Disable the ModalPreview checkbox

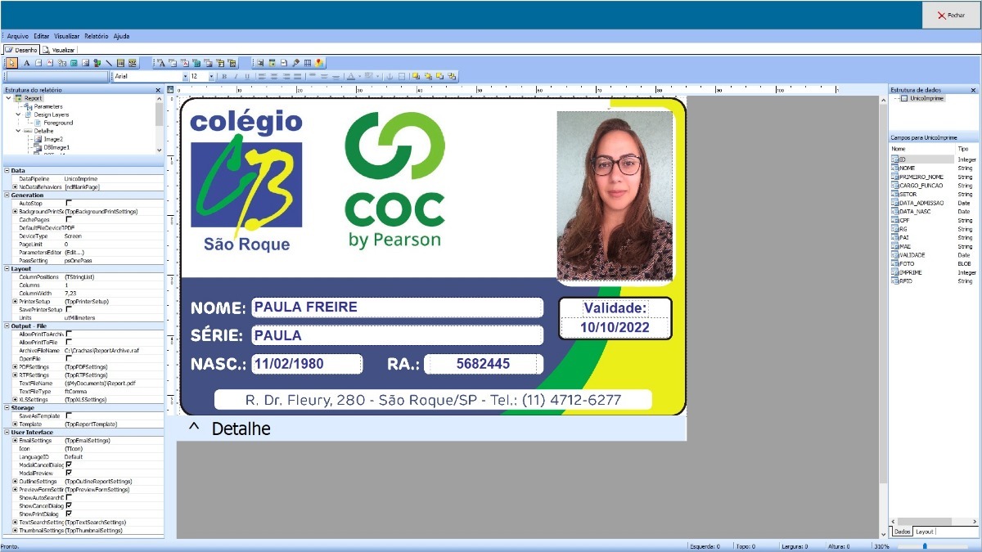(69, 473)
